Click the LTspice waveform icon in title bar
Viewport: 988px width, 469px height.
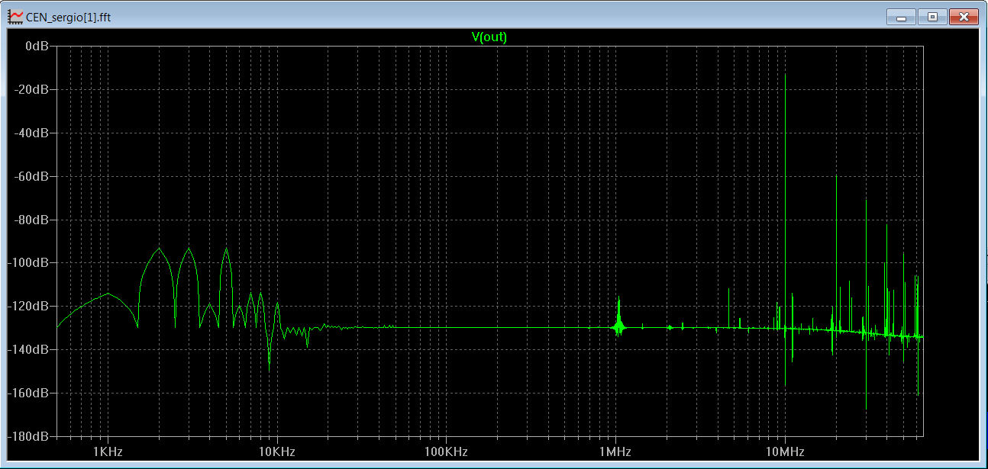15,16
